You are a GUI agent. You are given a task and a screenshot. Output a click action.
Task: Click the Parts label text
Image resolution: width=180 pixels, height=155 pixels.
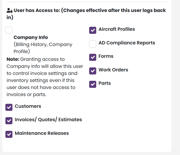[105, 83]
